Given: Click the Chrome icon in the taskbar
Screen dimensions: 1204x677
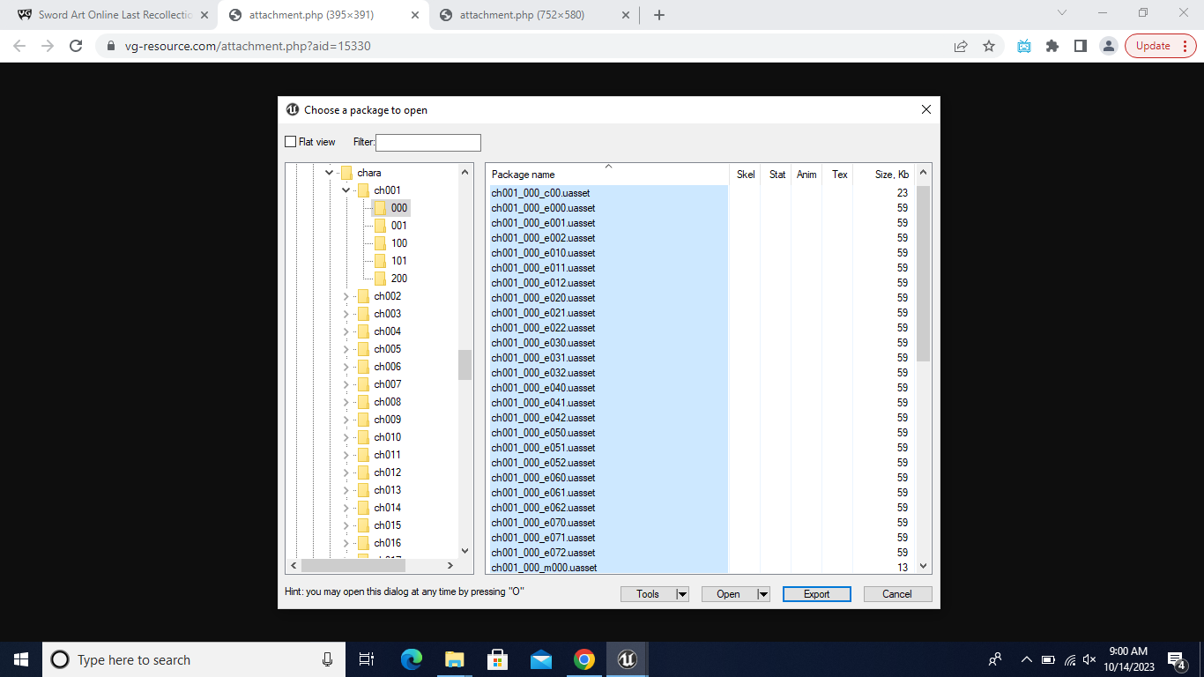Looking at the screenshot, I should click(x=583, y=659).
